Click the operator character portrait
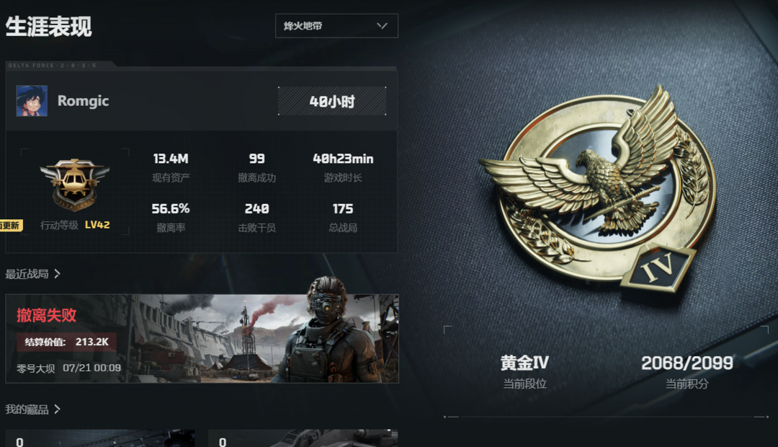Viewport: 778px width, 447px height. point(331,329)
